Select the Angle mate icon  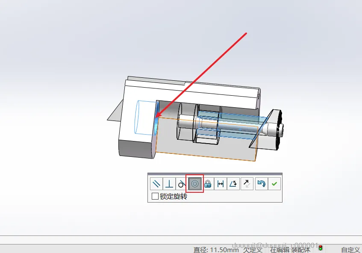(x=233, y=184)
